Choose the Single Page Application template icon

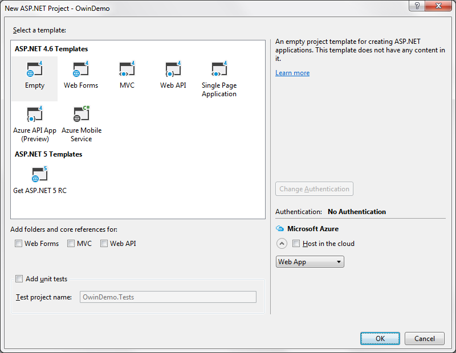219,69
